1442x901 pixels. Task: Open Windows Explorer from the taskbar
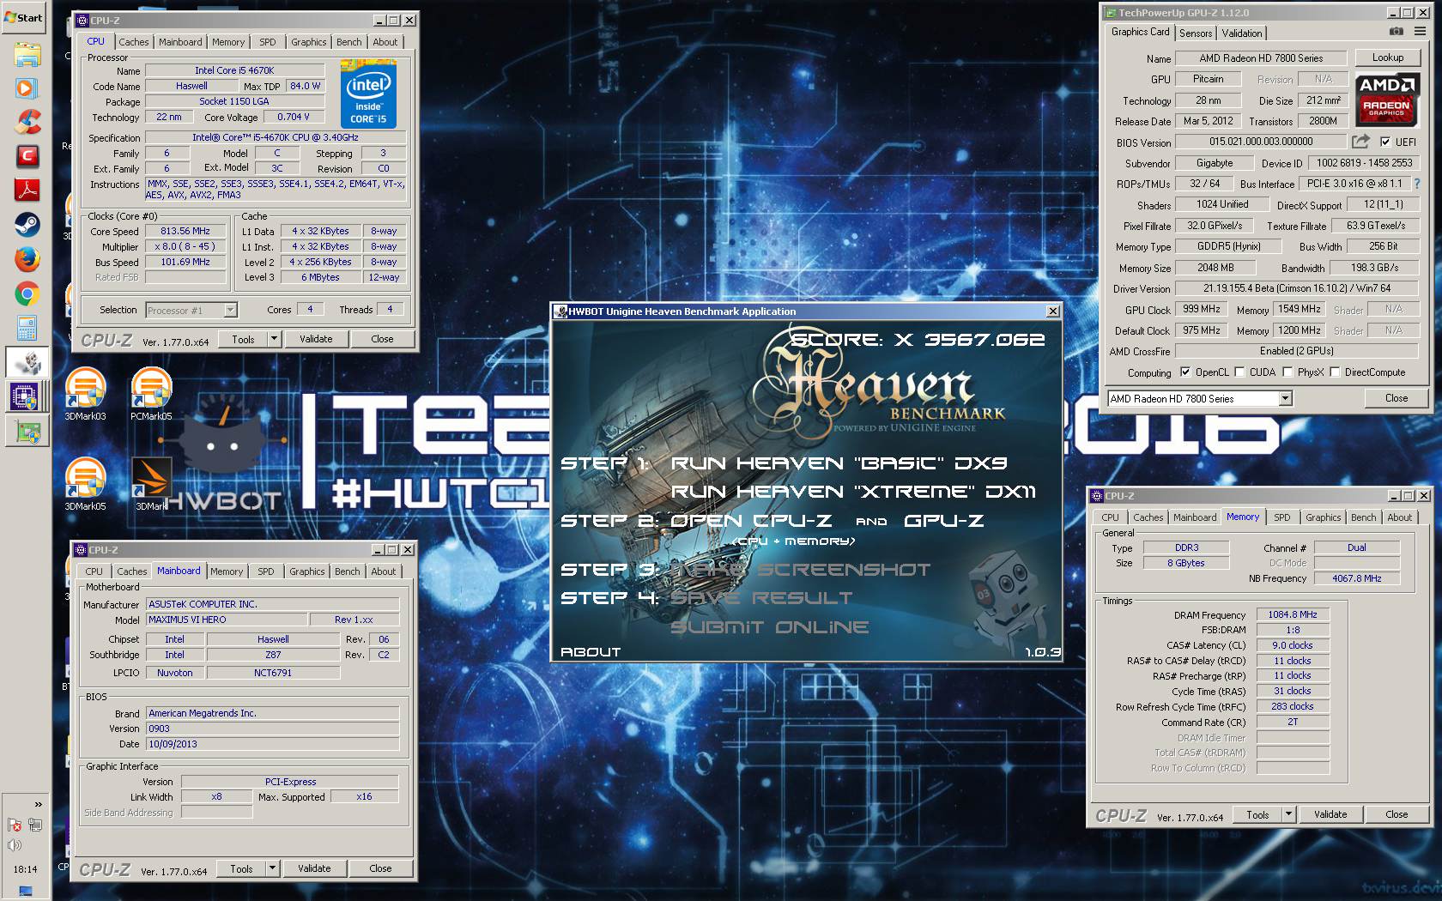[27, 55]
